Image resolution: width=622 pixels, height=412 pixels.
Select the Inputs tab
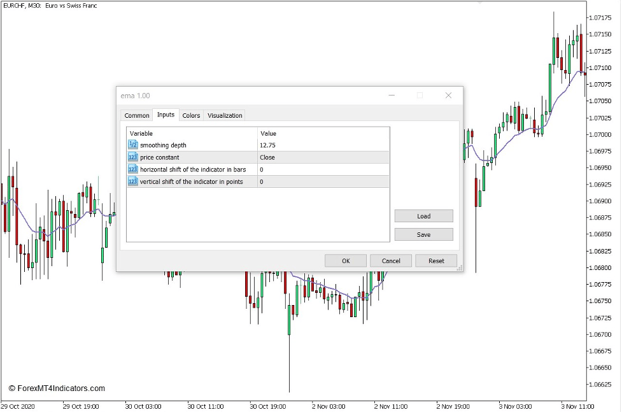point(166,115)
